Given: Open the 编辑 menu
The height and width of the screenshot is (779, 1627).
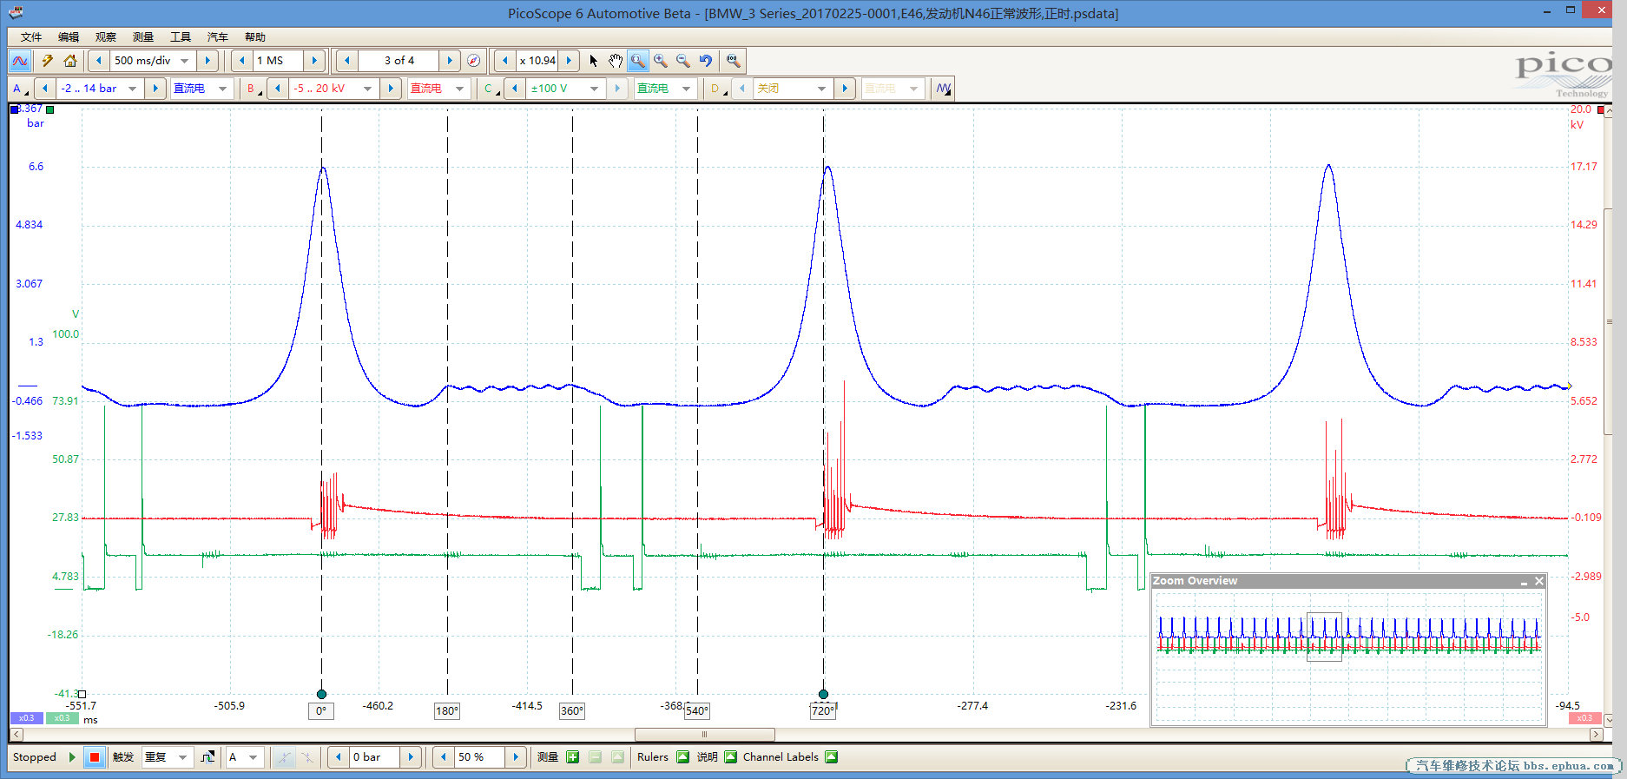Looking at the screenshot, I should point(69,36).
